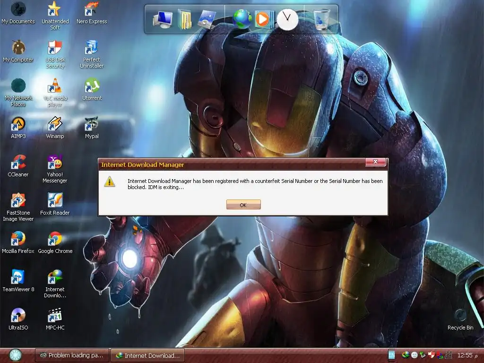Select the Google Chrome shortcut
Screen dimensions: 484x363
[55, 242]
